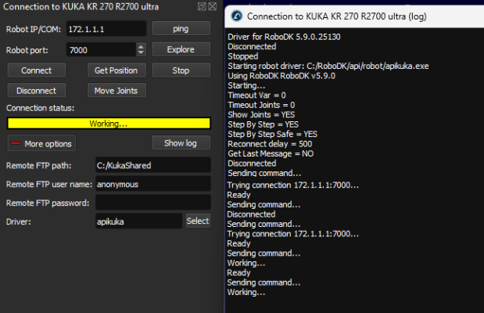This screenshot has height=313, width=484.
Task: Click the Remote FTP password field
Action: [x=152, y=203]
